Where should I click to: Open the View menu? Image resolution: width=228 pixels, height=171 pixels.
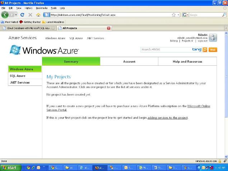coord(19,8)
